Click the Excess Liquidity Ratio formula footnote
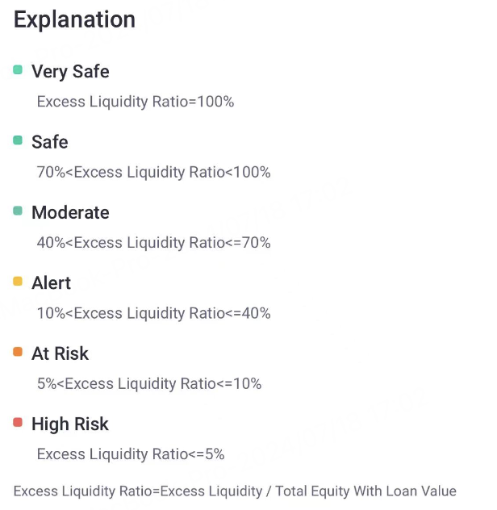The height and width of the screenshot is (510, 497). [235, 491]
